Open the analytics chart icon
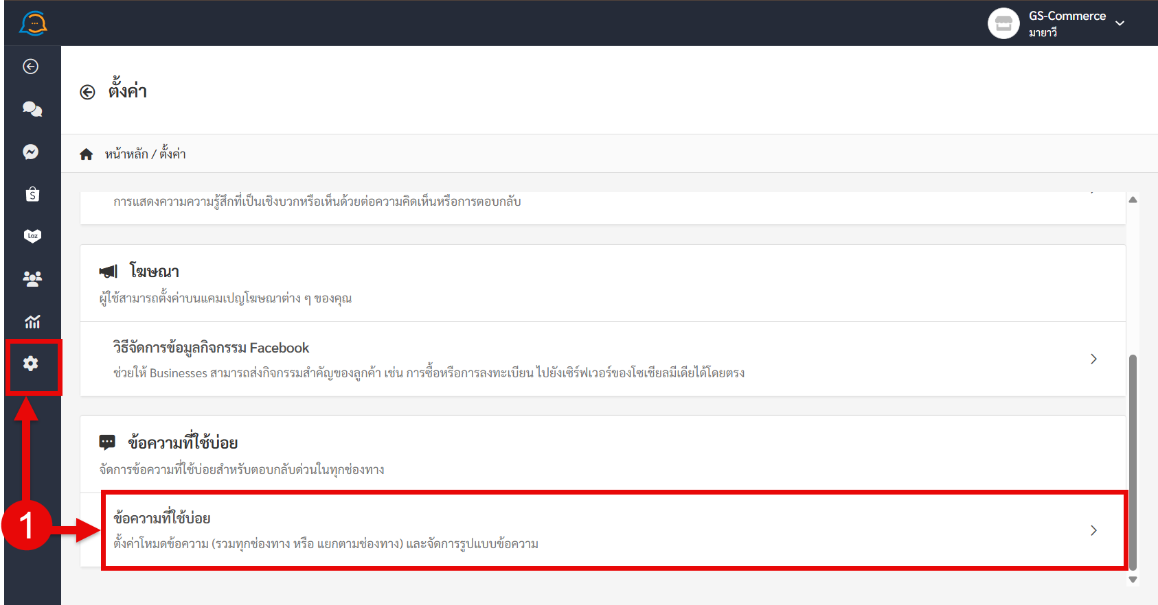 (32, 321)
